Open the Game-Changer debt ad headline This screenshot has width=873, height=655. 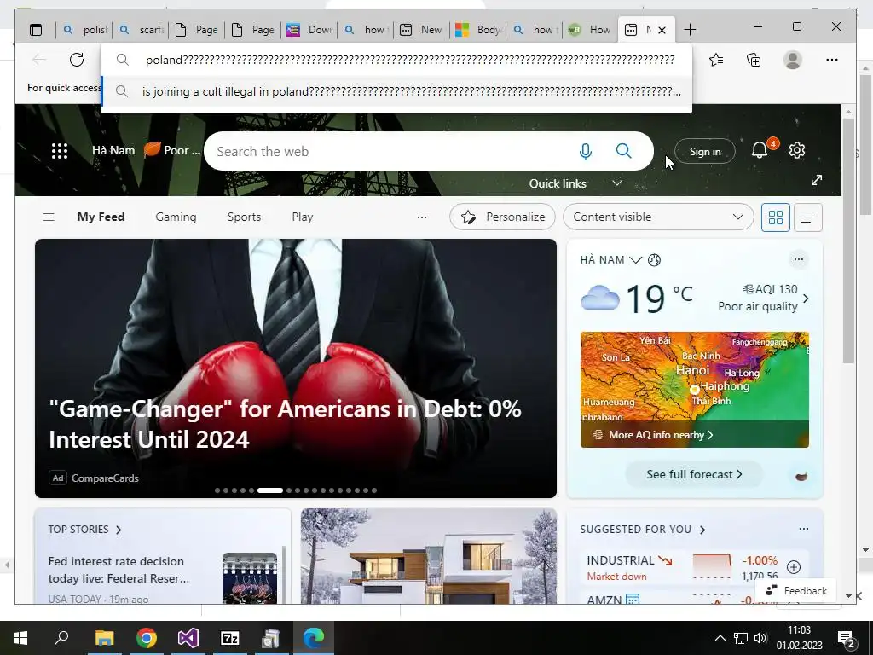(285, 424)
